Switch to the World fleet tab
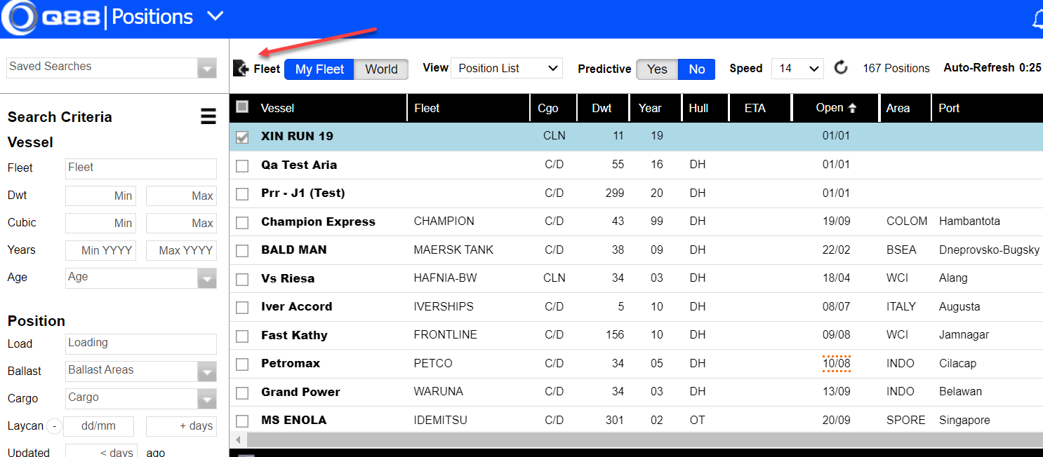Image resolution: width=1043 pixels, height=457 pixels. [x=381, y=69]
